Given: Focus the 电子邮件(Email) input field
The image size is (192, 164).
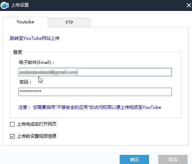Looking at the screenshot, I should (95, 72).
